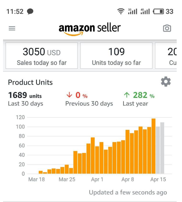Open the hamburger navigation menu

[12, 28]
